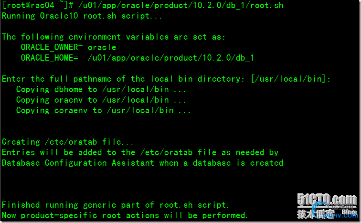Click the root@rac04 shell prompt
Viewport: 361px width, 223px height.
coord(32,5)
